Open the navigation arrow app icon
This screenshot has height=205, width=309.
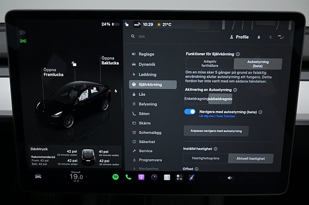pyautogui.click(x=191, y=178)
